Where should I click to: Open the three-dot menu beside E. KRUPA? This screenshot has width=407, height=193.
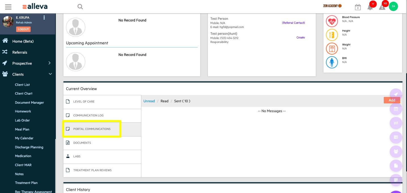tap(44, 18)
